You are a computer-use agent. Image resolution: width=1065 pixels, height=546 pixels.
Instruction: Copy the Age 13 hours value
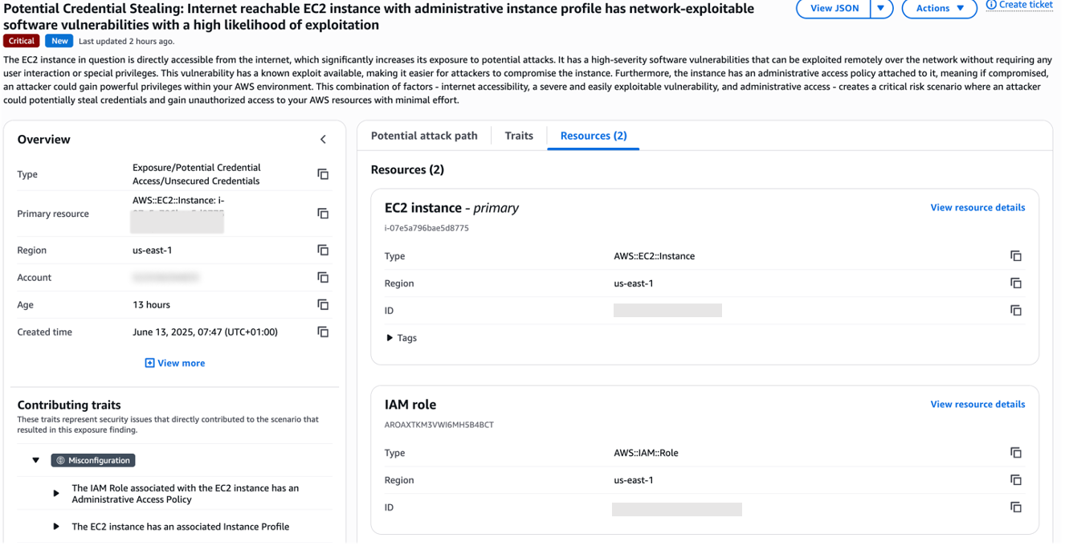[323, 305]
